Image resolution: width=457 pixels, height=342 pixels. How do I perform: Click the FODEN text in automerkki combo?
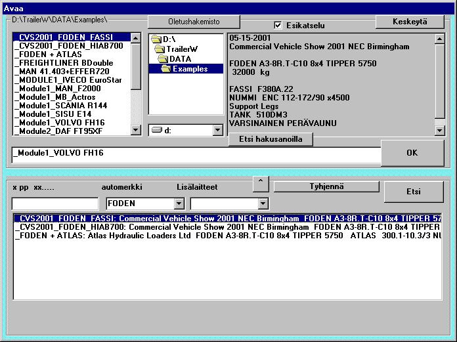point(121,203)
